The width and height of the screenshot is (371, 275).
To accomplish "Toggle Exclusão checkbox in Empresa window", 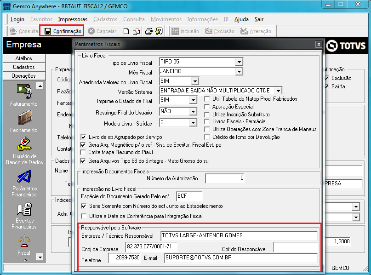I will (x=327, y=78).
